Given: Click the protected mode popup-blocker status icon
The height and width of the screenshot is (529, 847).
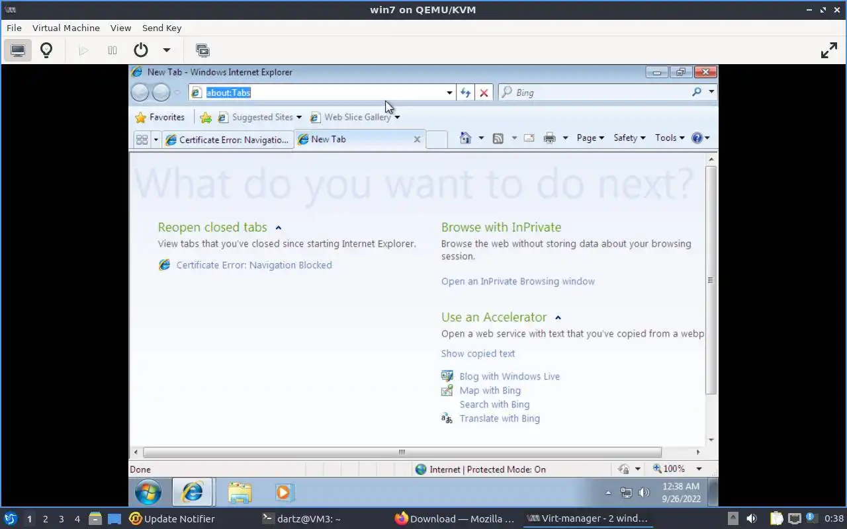Looking at the screenshot, I should (623, 469).
